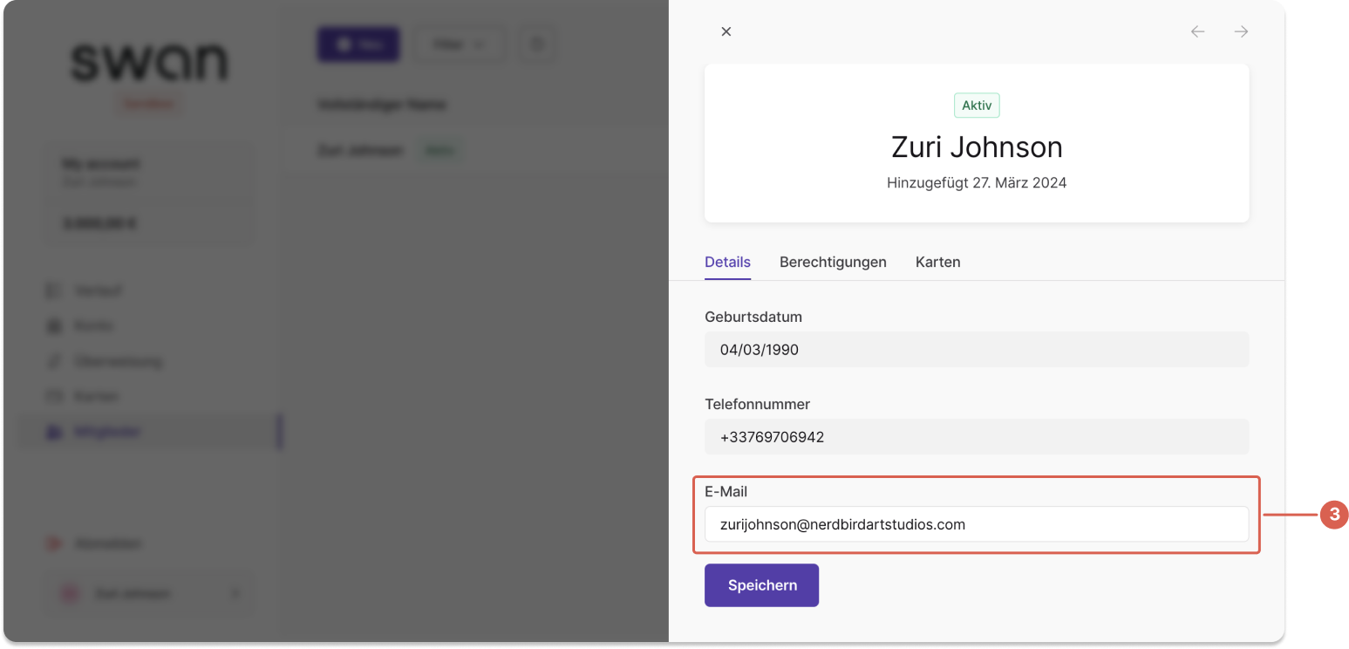Click the purple Neu button in background list
The image size is (1349, 649).
(x=358, y=44)
